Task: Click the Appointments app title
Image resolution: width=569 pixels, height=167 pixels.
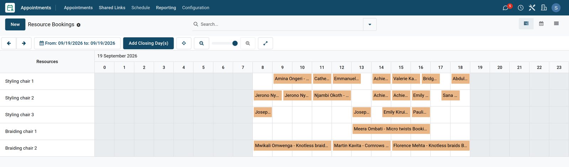Action: coord(36,7)
